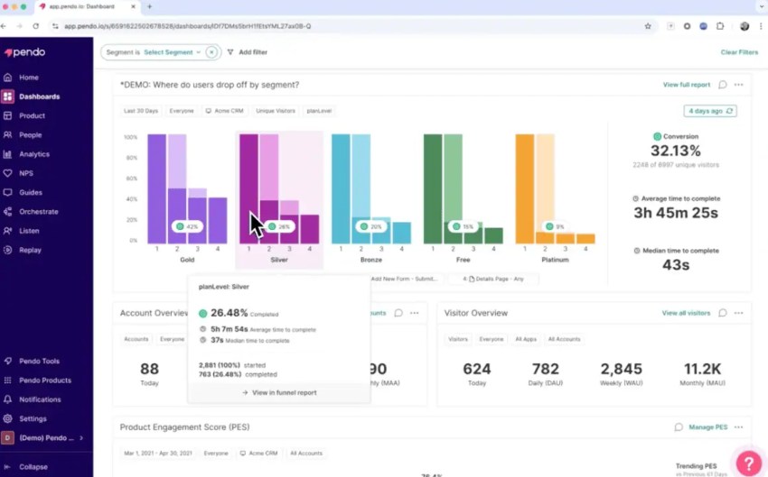Open the red help question-mark button

pyautogui.click(x=748, y=463)
